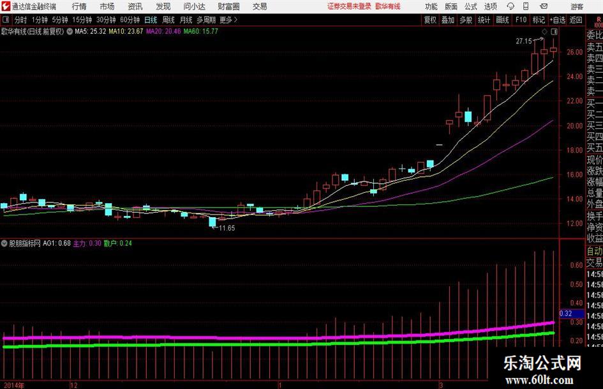Switch to the 周线 weekly tab
Image resolution: width=603 pixels, height=389 pixels.
[x=168, y=20]
